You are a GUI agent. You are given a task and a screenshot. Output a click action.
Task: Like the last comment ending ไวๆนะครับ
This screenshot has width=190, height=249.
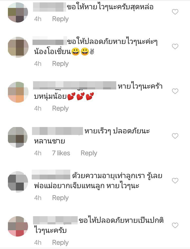tap(175, 225)
